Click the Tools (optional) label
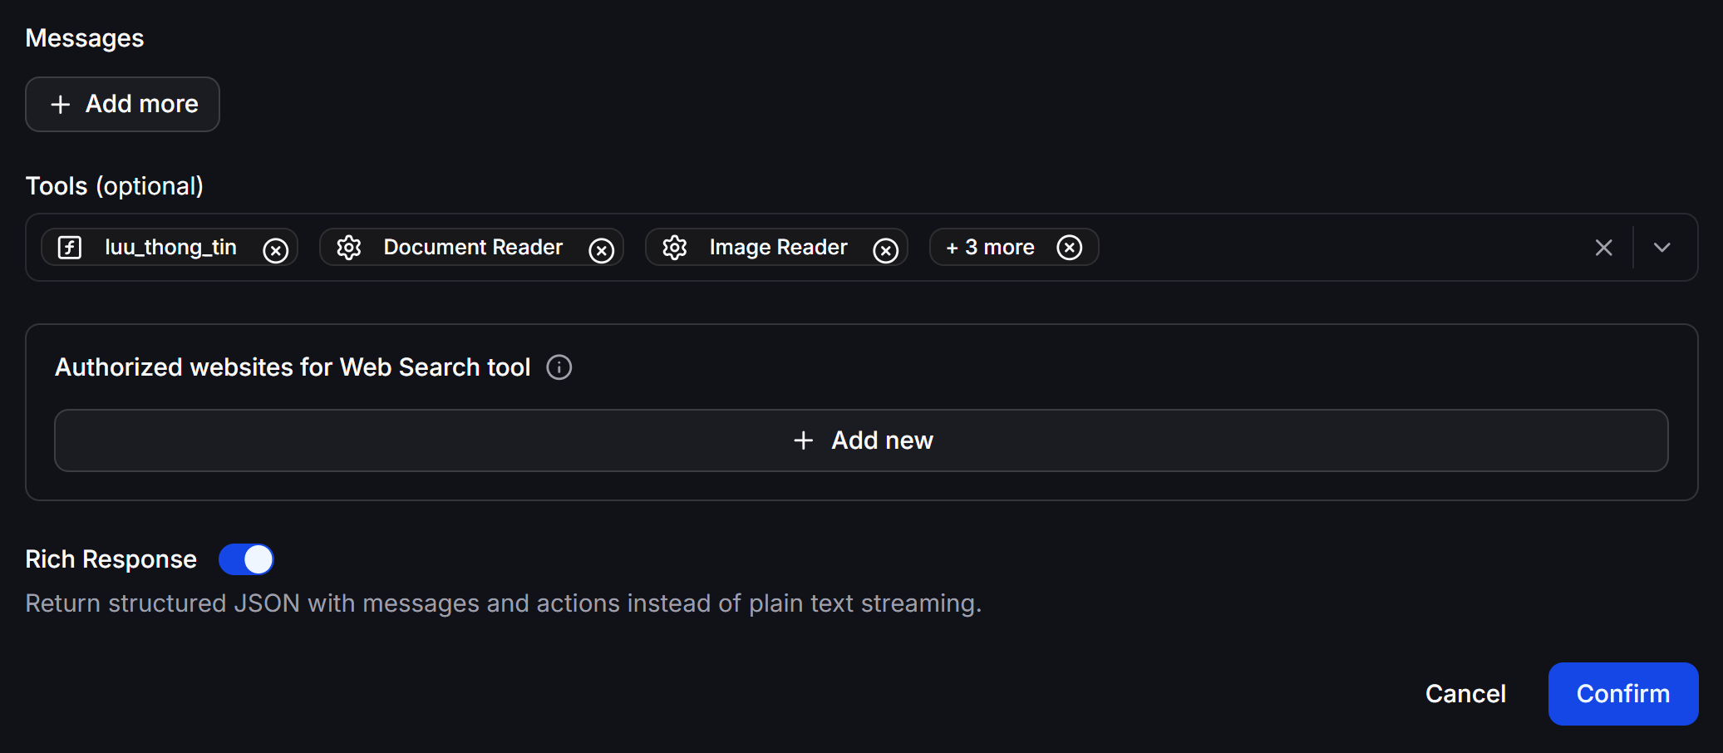Image resolution: width=1723 pixels, height=753 pixels. coord(115,186)
